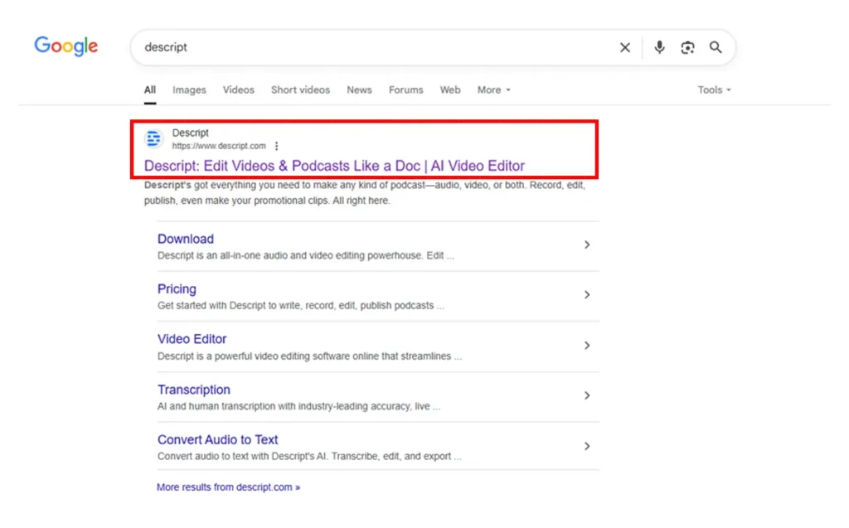
Task: Expand the More dropdown
Action: click(x=493, y=90)
